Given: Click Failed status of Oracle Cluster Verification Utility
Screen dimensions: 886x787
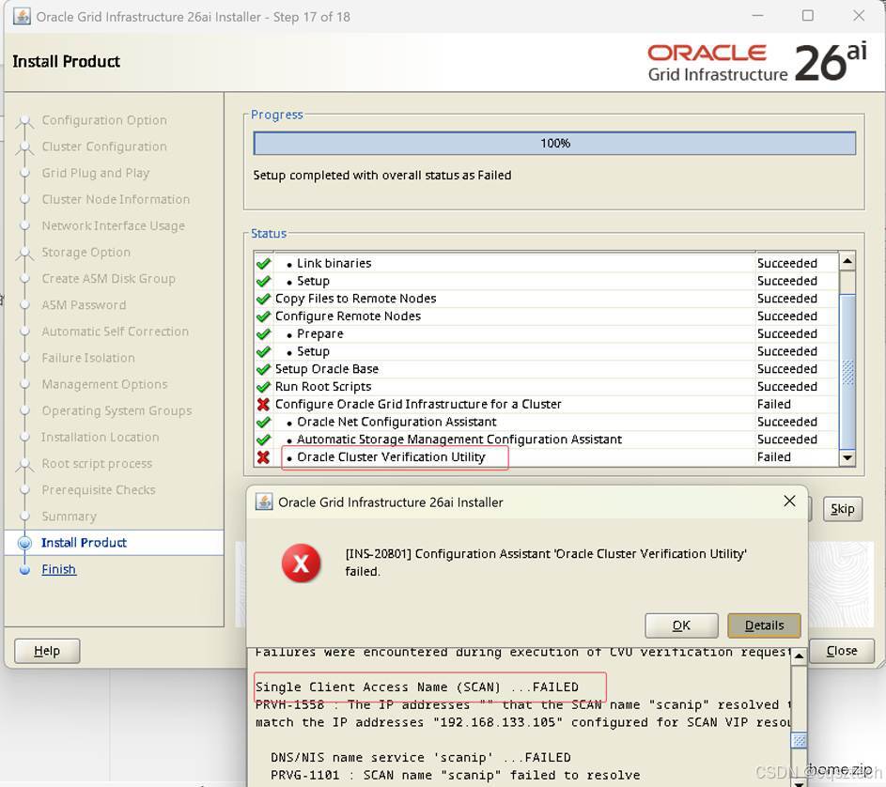Looking at the screenshot, I should click(773, 457).
